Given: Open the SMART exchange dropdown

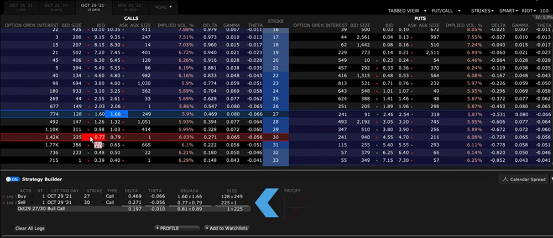Looking at the screenshot, I should (508, 11).
